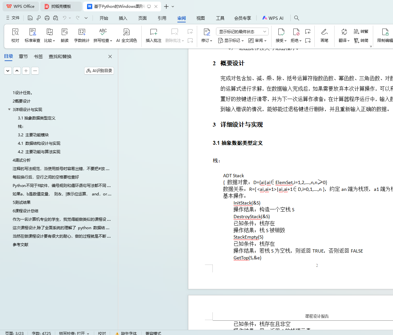The height and width of the screenshot is (335, 393).
Task: Toggle 拼写检查: 打开 in status bar
Action: tap(74, 333)
